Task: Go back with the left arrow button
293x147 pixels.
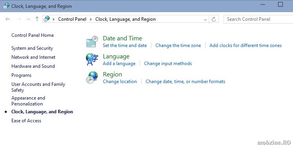Action: (8, 19)
